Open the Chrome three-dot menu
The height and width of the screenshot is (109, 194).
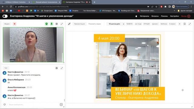pos(191,7)
